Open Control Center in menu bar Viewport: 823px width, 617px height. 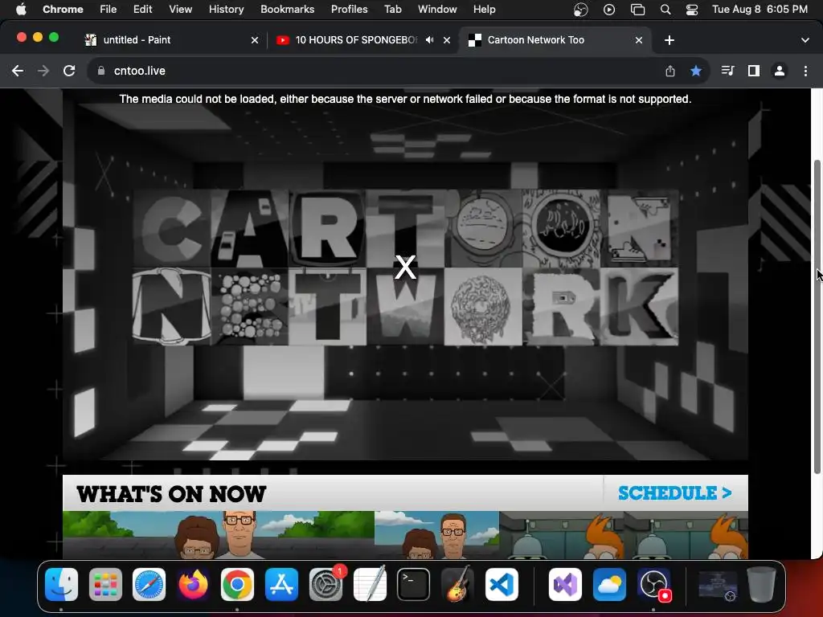click(692, 10)
